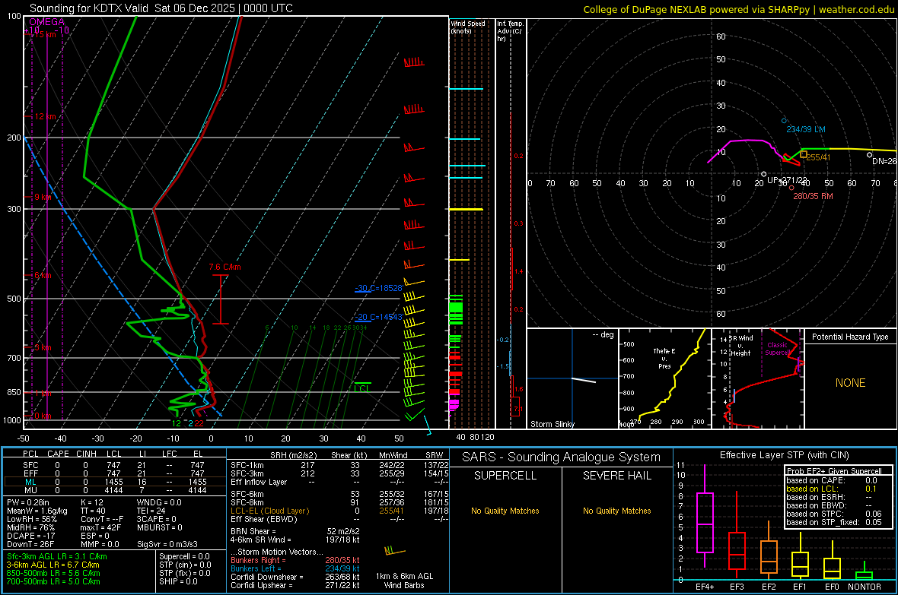898x595 pixels.
Task: Select the 3 km height marker
Action: tap(43, 347)
